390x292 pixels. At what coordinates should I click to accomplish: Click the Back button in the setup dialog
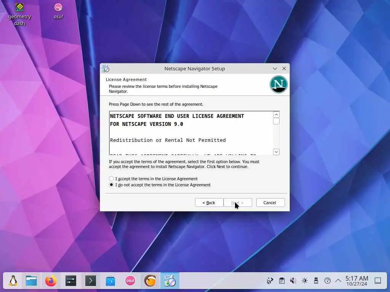(209, 203)
